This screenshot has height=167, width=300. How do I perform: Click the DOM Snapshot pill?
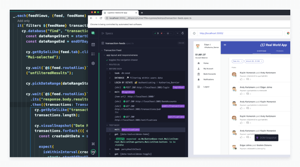pyautogui.click(x=266, y=138)
